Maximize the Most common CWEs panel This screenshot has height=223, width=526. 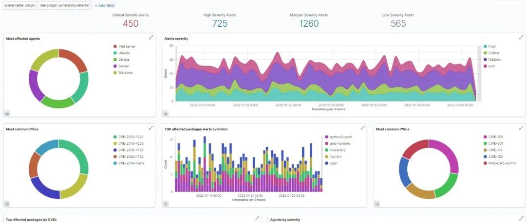coord(521,128)
